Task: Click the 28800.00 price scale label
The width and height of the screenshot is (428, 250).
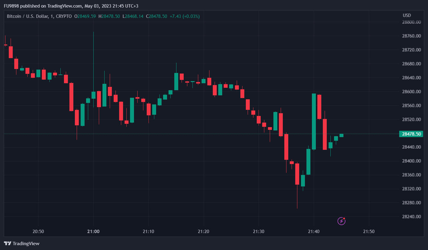Action: click(x=411, y=22)
